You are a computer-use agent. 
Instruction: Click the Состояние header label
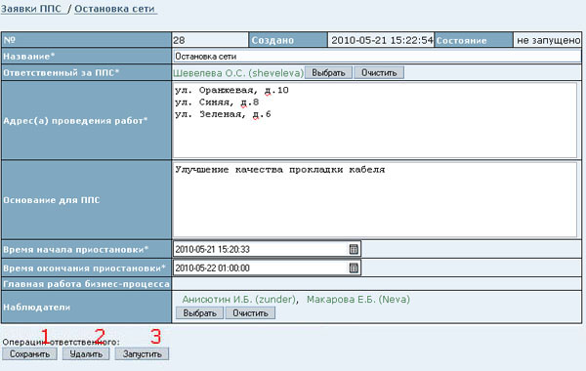click(462, 40)
